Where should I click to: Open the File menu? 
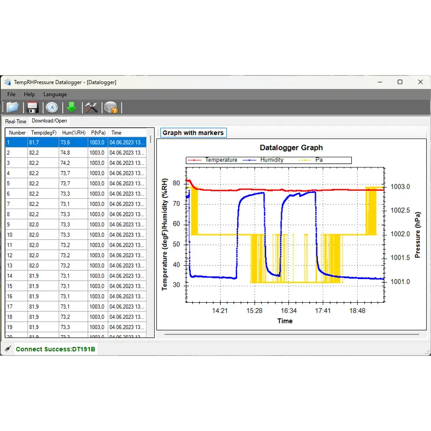coord(11,94)
